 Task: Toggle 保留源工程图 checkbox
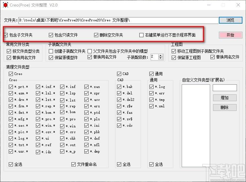point(174,58)
